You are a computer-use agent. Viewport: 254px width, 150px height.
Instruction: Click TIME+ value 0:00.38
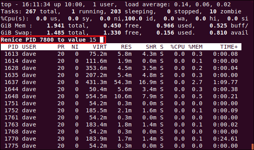pos(225,89)
